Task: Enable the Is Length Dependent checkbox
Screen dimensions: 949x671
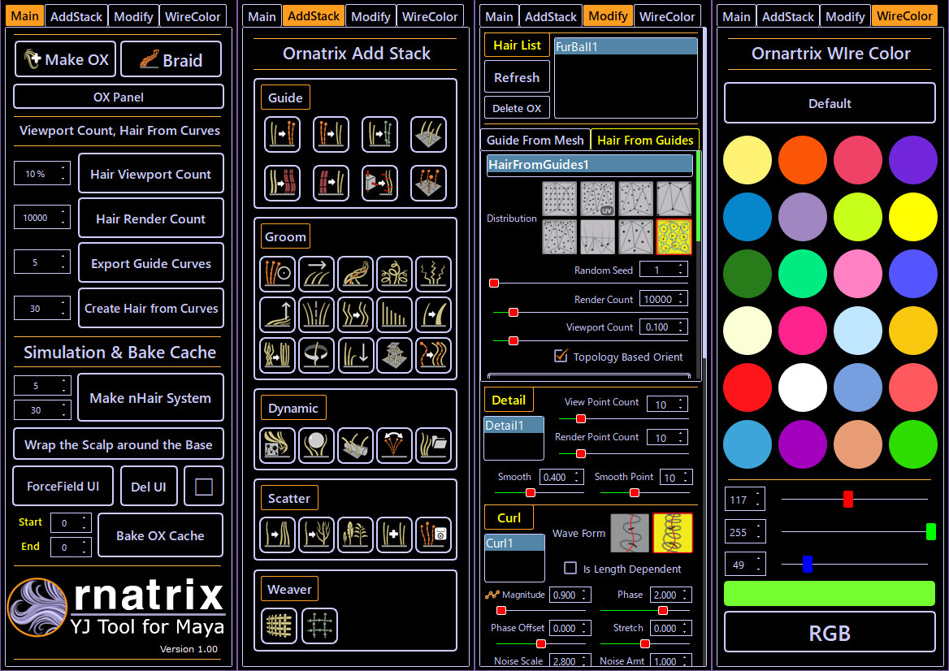Action: 570,568
